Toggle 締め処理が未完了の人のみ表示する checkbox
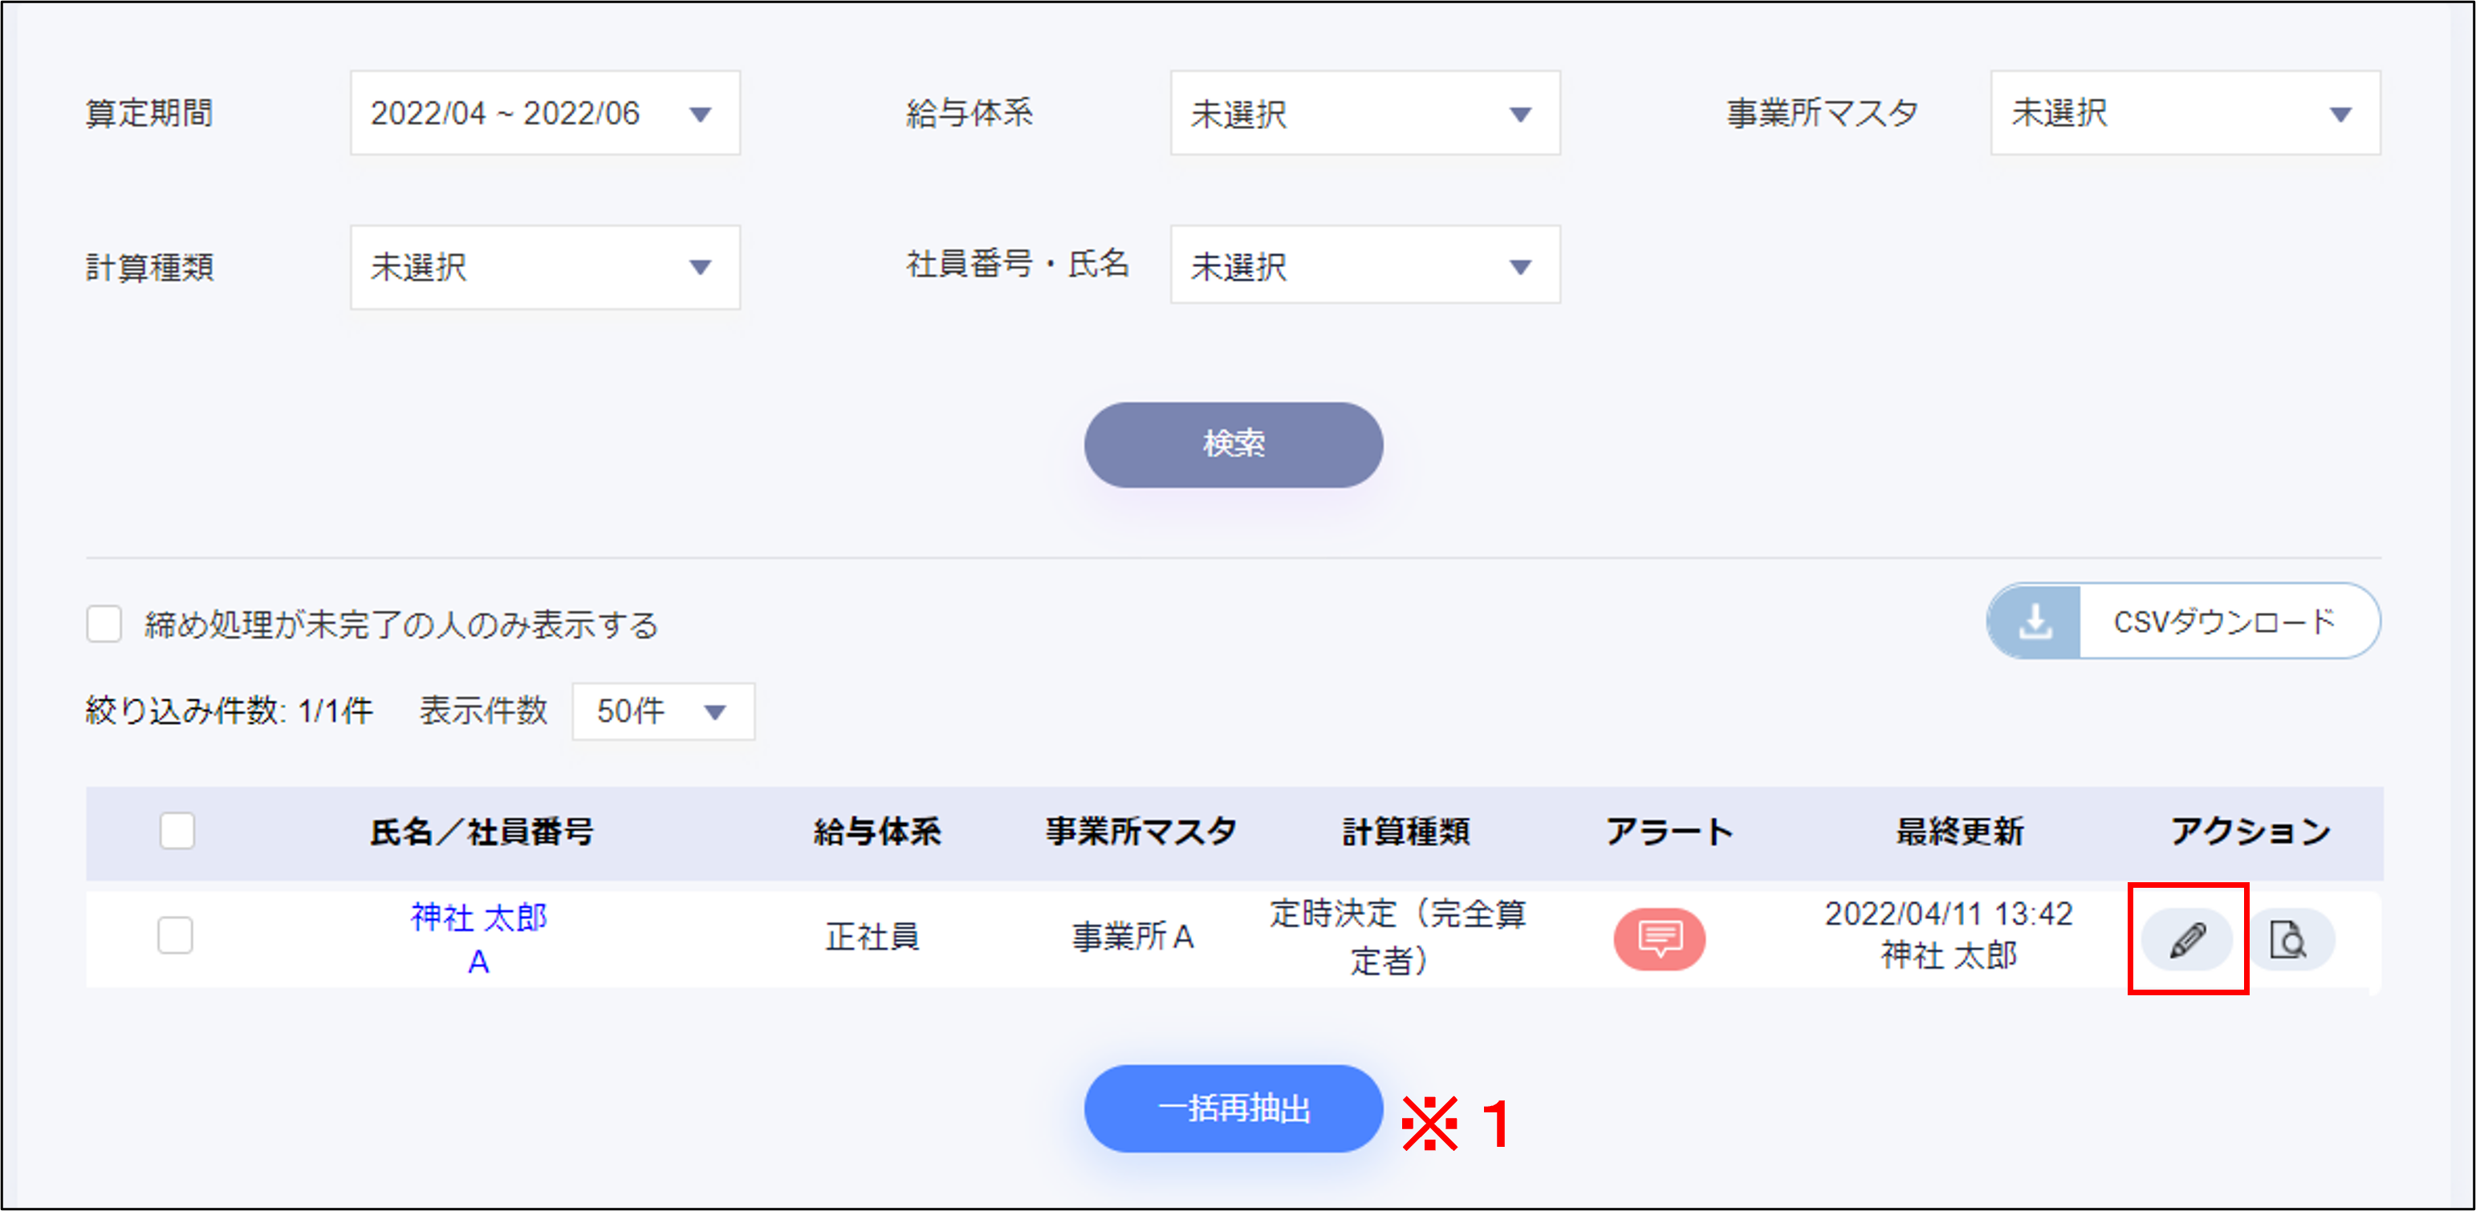Screen dimensions: 2476x1211 point(104,623)
